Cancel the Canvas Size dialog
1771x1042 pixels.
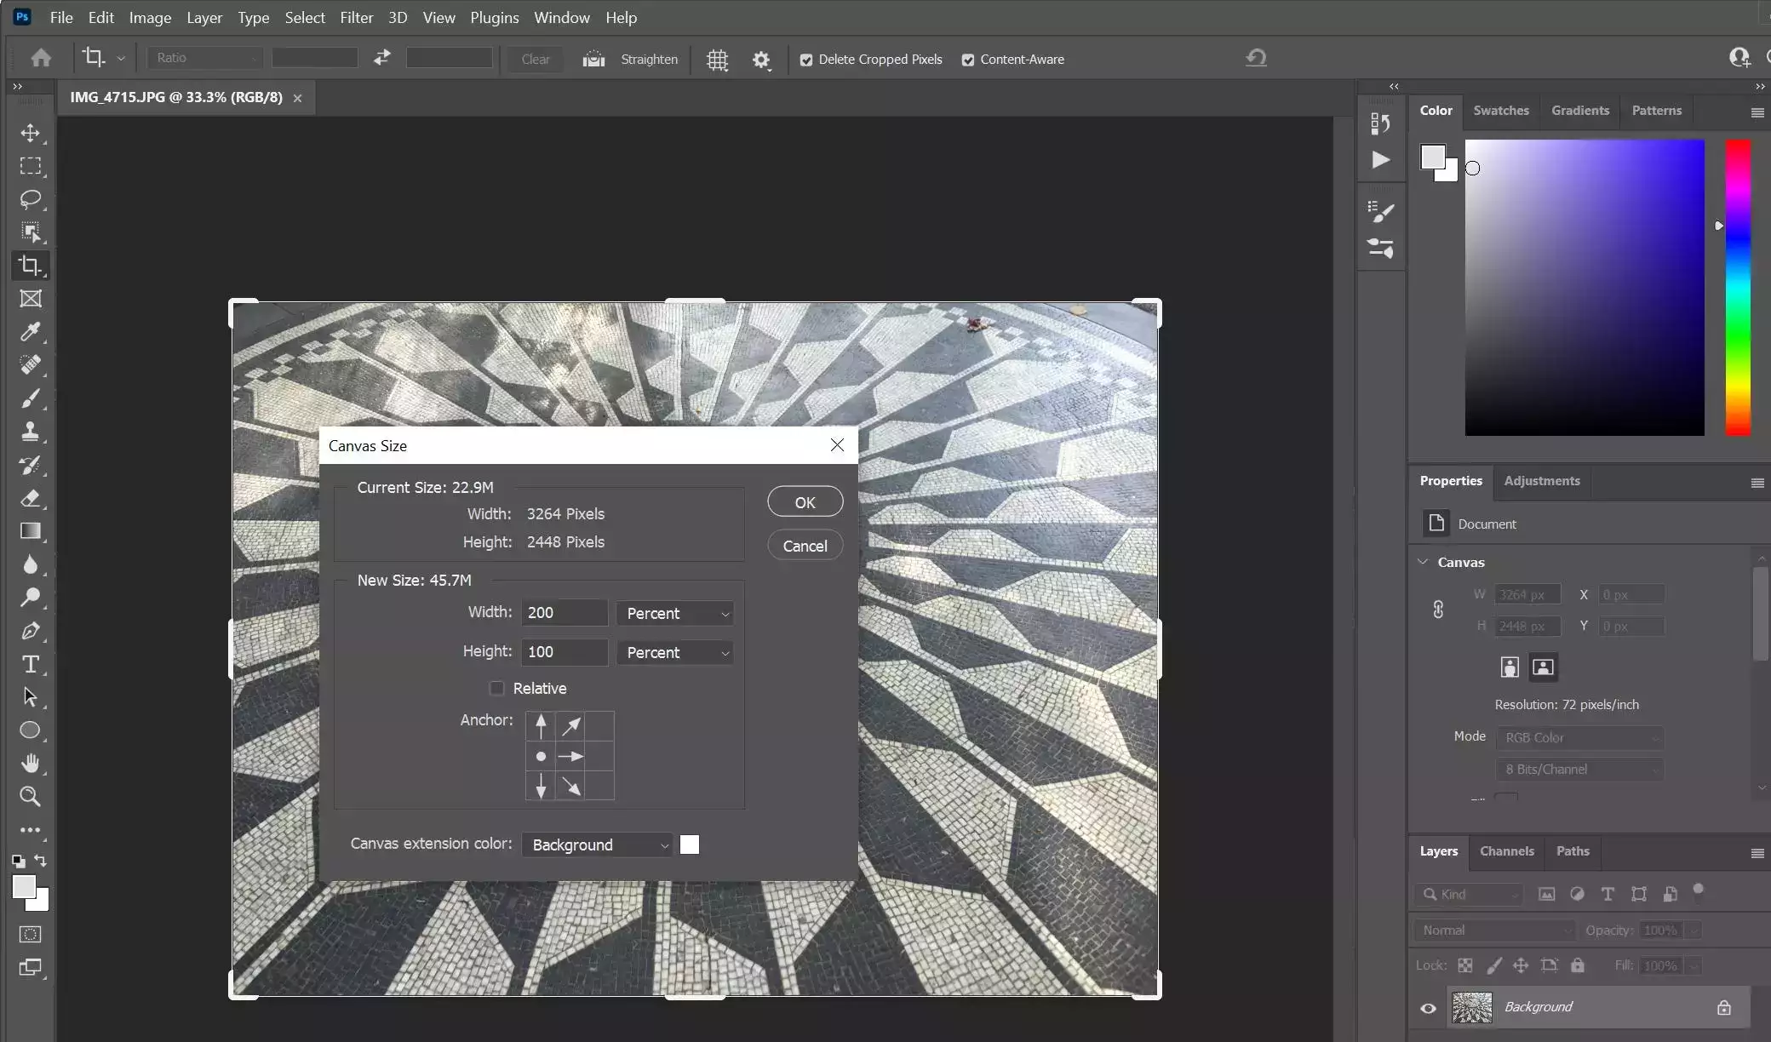805,546
